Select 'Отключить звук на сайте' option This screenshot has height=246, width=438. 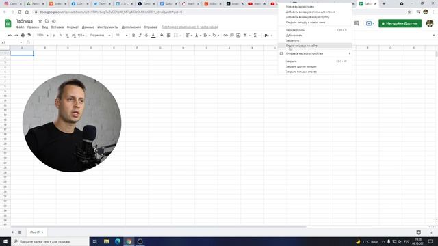coord(315,46)
